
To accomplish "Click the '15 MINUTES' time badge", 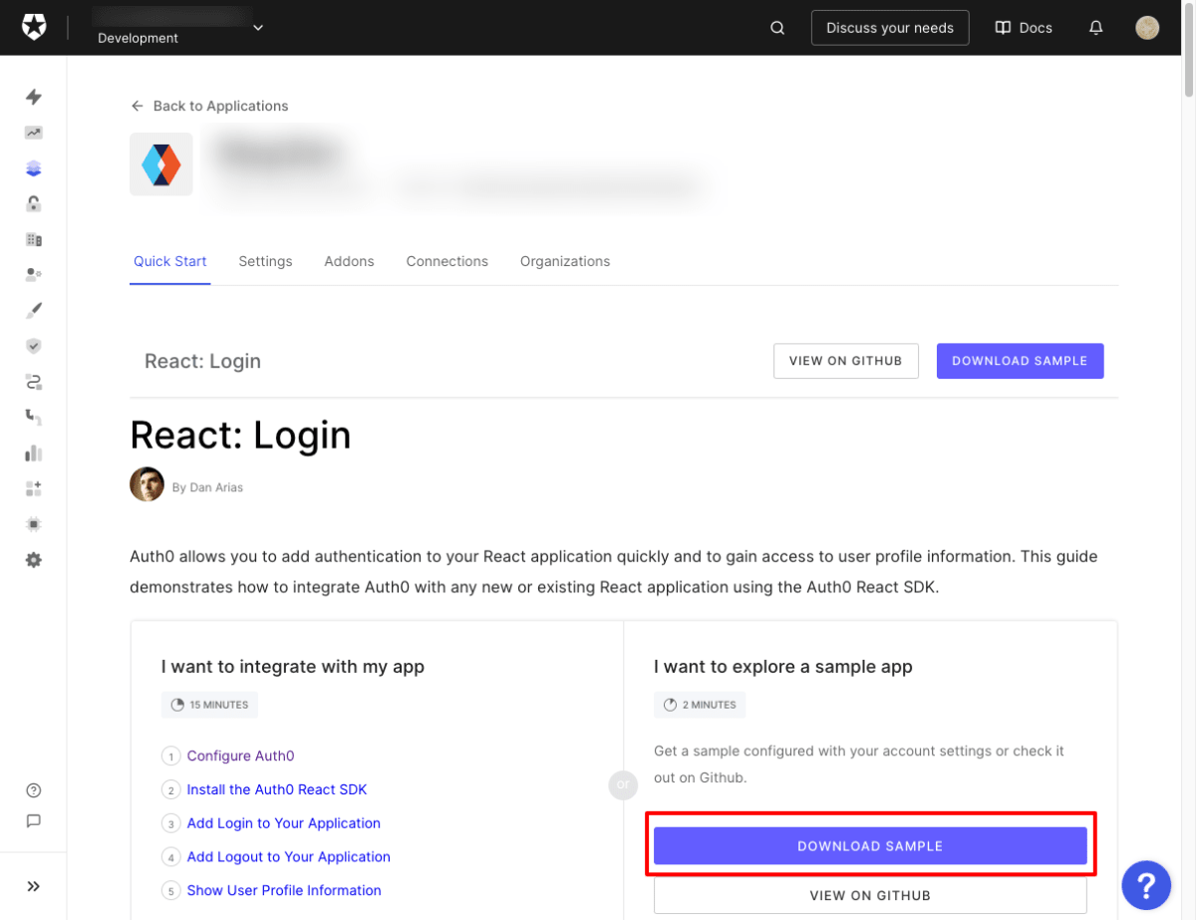I will [209, 705].
